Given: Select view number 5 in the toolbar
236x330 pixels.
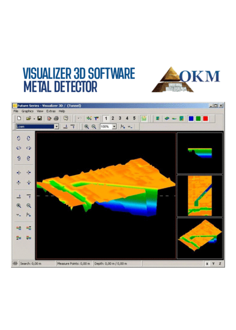Looking at the screenshot, I should tap(134, 118).
